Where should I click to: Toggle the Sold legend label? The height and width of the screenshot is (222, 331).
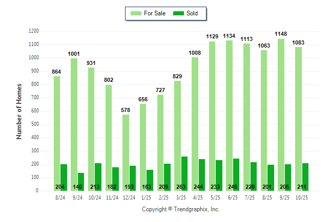click(192, 13)
